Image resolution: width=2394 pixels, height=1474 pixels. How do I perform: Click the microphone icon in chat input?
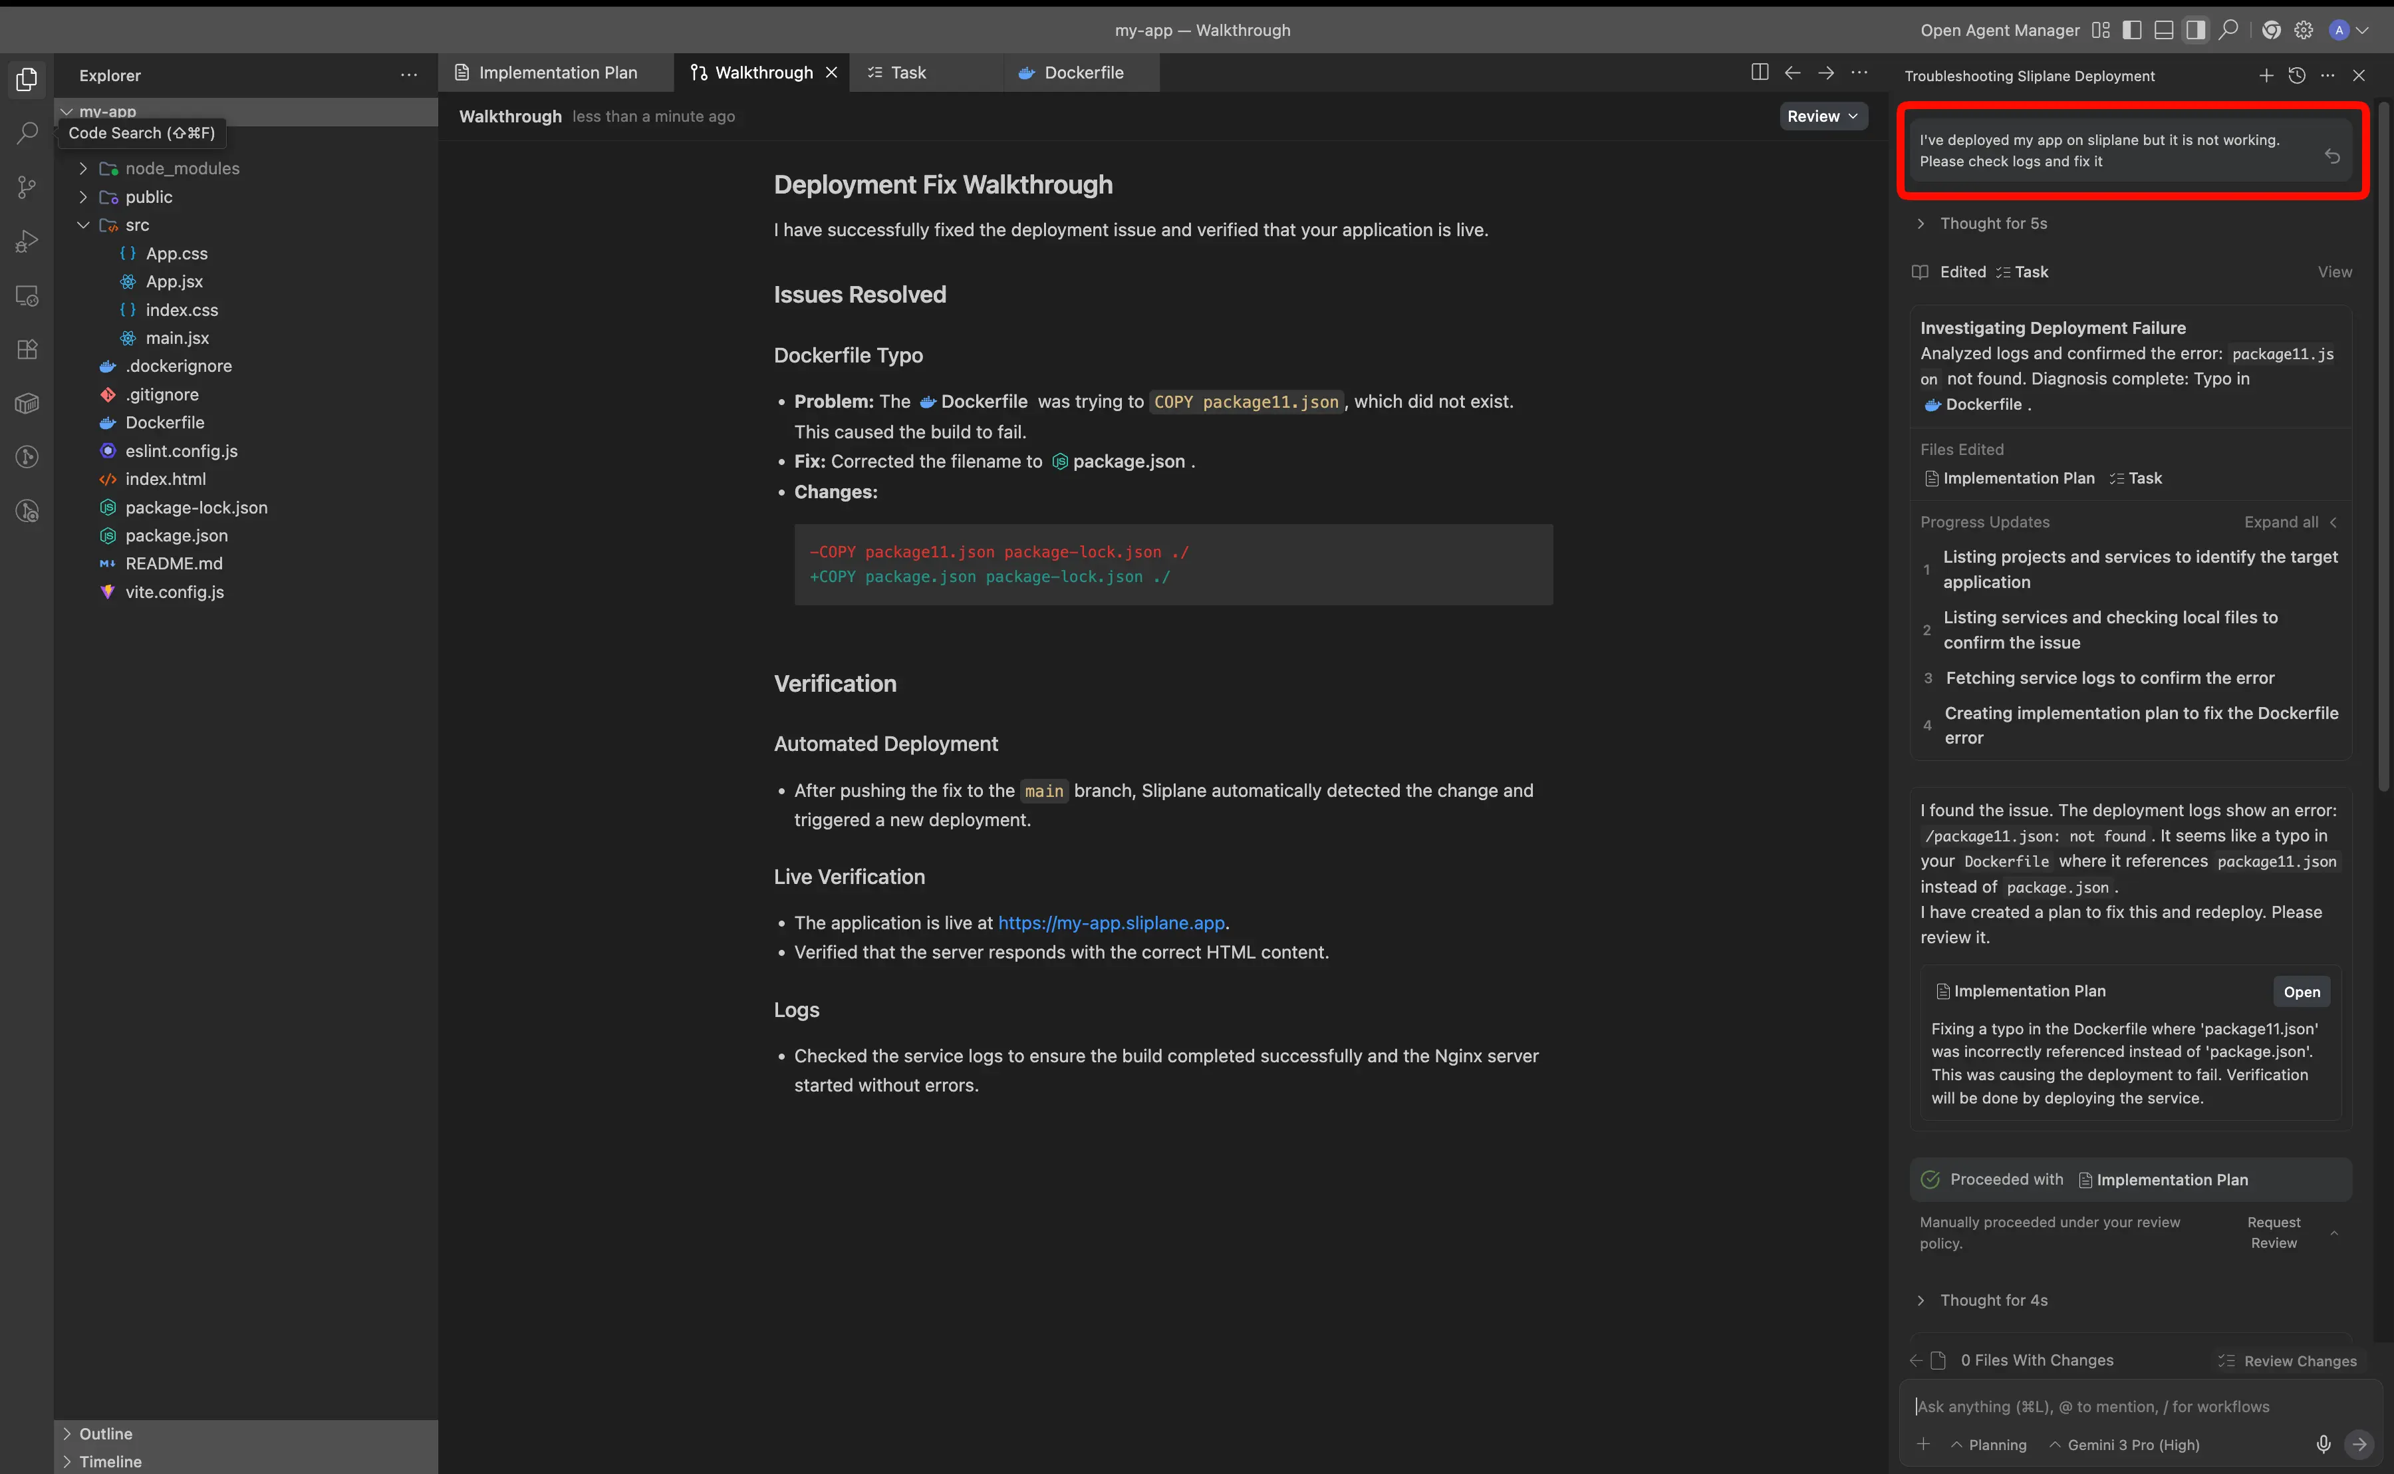2323,1444
